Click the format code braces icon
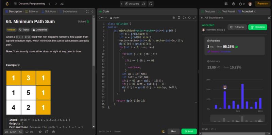 tap(184, 18)
